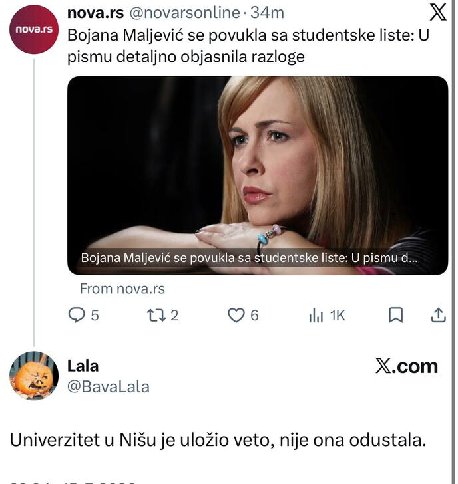Viewport: 458px width, 484px height.
Task: Open the reply comments icon
Action: (77, 315)
